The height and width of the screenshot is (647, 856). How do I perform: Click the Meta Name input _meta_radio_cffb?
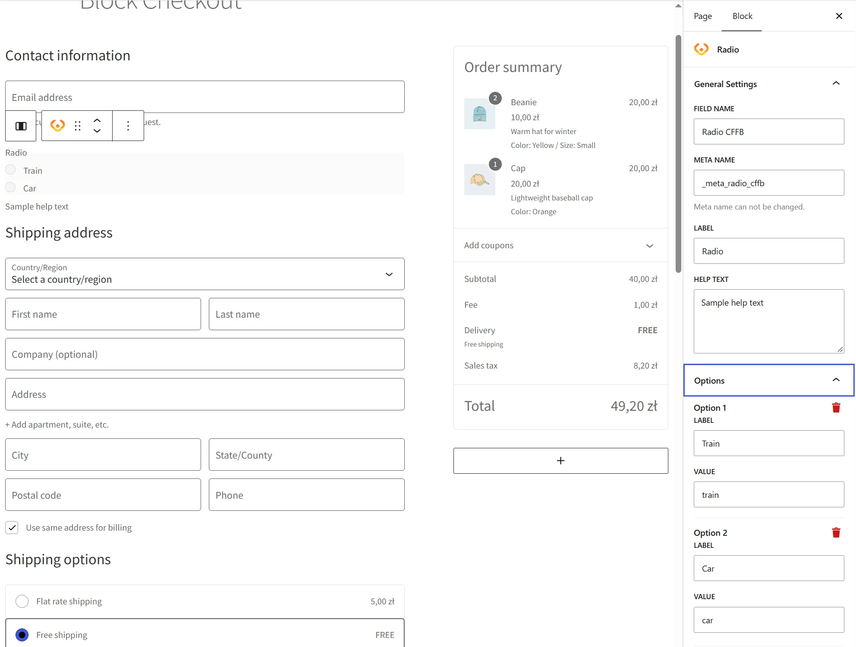tap(769, 183)
